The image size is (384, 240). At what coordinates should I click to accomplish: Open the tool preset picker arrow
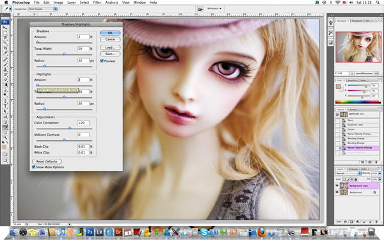(10, 9)
